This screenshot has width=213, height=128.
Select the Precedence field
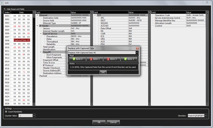[52, 36]
